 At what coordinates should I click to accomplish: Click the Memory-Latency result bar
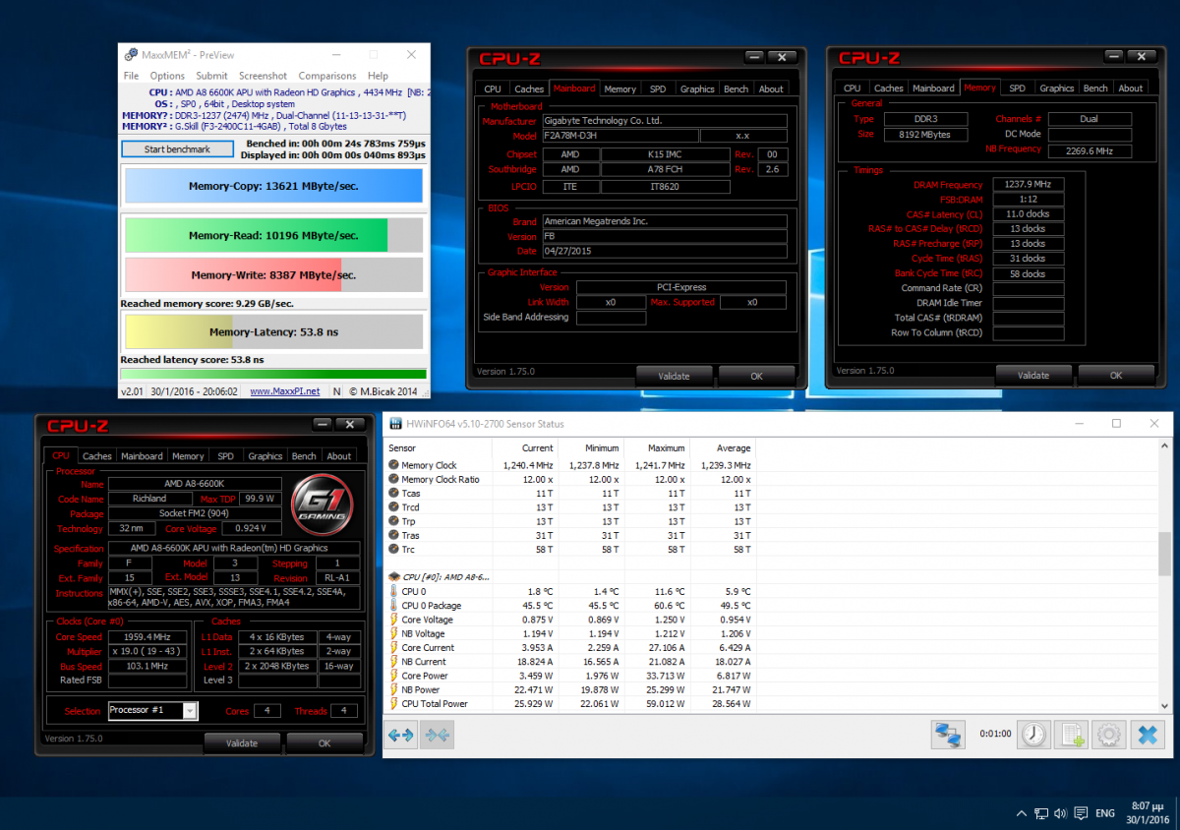click(273, 332)
